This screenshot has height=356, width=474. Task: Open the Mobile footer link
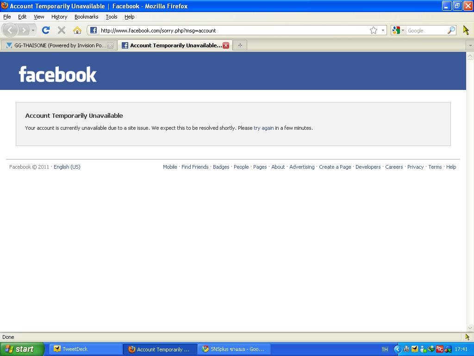[x=170, y=167]
